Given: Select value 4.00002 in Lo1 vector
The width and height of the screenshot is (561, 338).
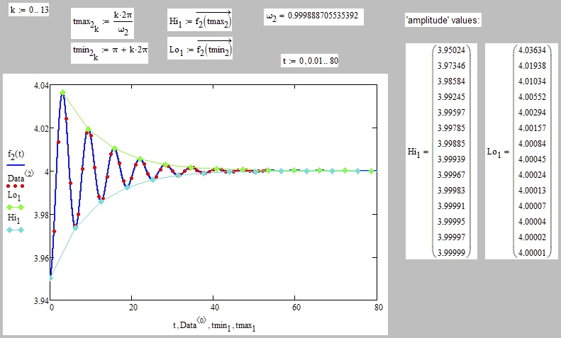Looking at the screenshot, I should 533,237.
